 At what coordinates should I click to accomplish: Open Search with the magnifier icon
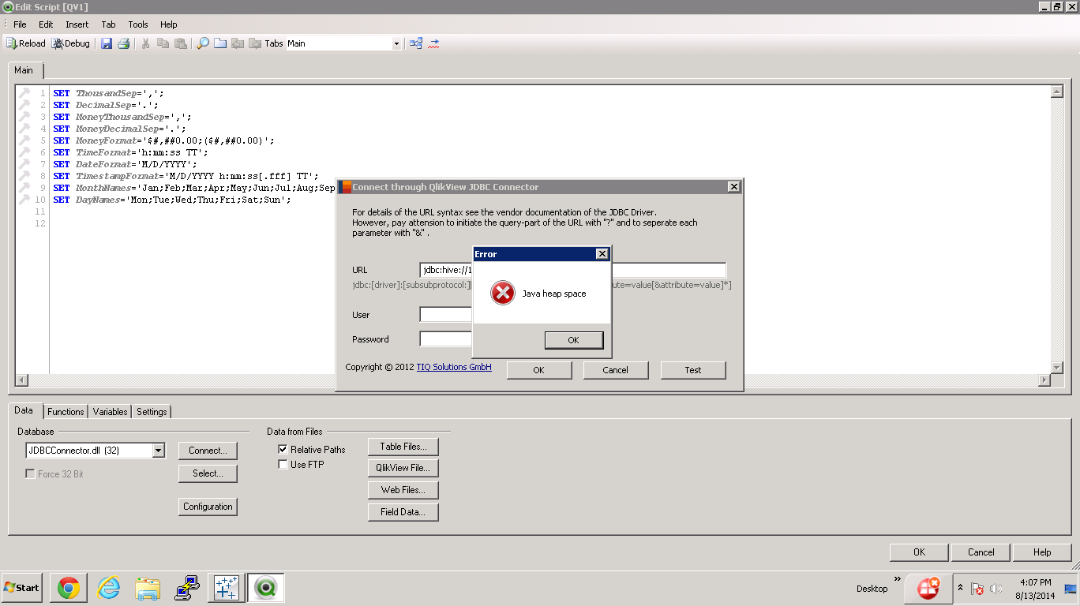click(x=203, y=43)
